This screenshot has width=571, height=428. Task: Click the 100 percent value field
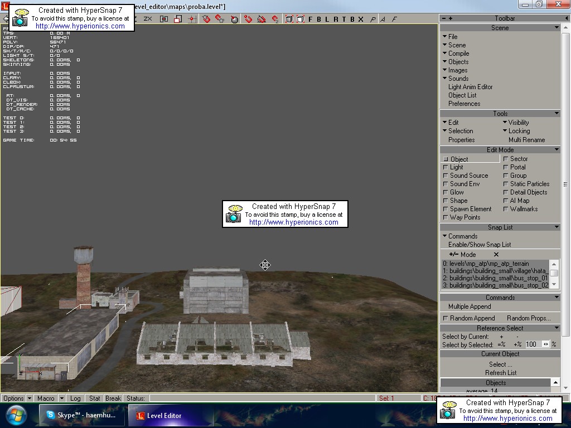534,344
